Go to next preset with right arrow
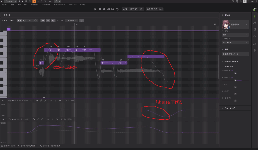Image resolution: width=258 pixels, height=150 pixels. click(22, 1)
